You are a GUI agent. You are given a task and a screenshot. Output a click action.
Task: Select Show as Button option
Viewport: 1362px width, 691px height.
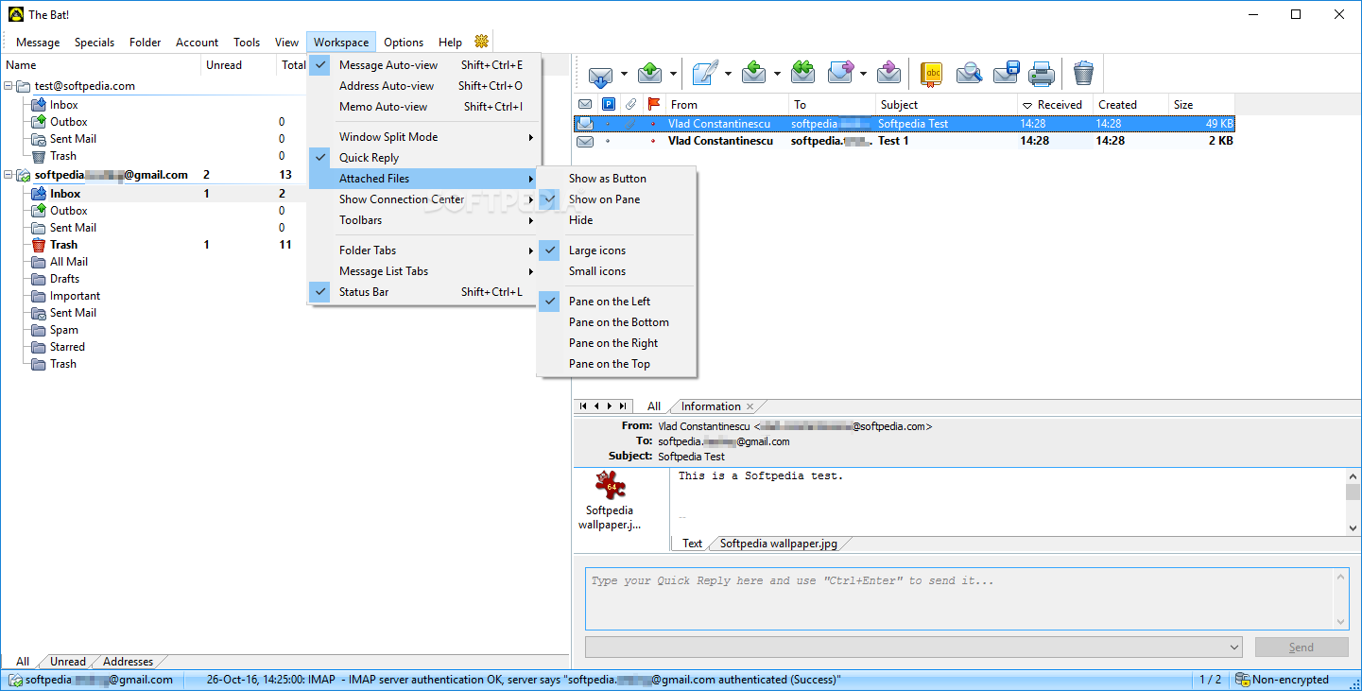point(616,179)
